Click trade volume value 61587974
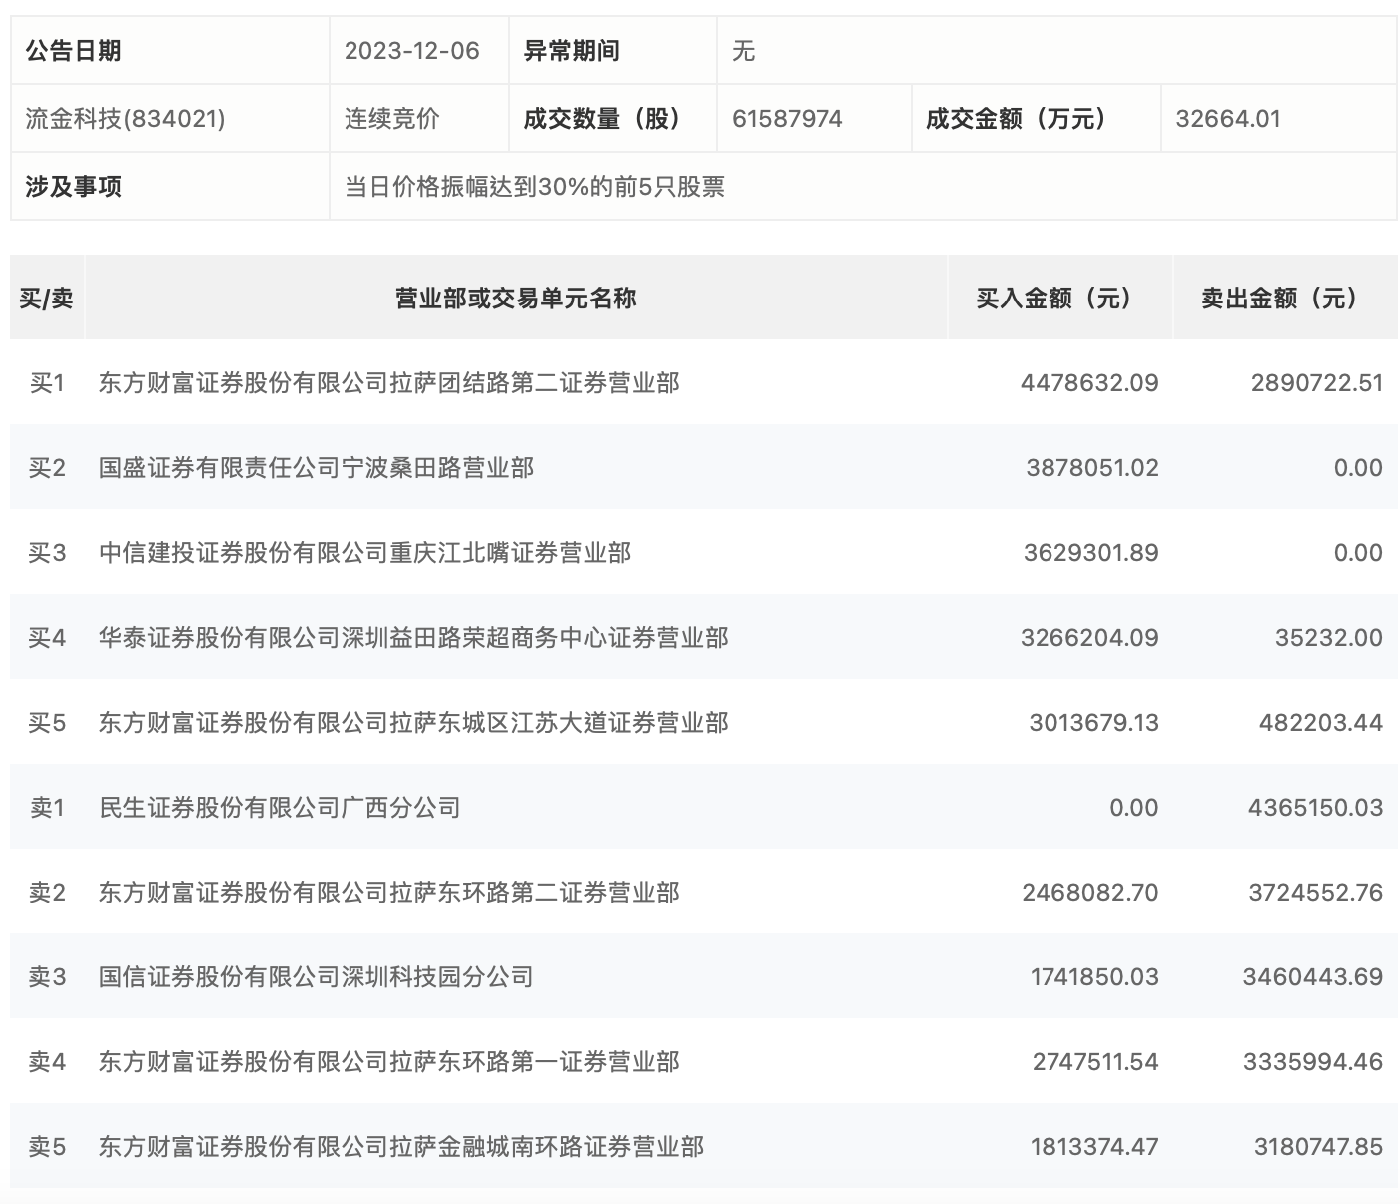 click(787, 119)
